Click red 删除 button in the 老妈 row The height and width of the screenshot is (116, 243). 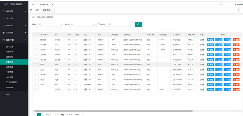point(236,85)
